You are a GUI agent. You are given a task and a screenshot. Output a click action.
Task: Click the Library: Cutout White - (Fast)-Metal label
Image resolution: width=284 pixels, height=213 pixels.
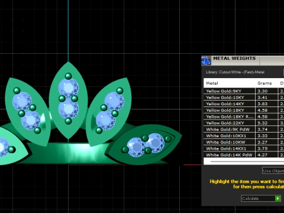(x=235, y=72)
